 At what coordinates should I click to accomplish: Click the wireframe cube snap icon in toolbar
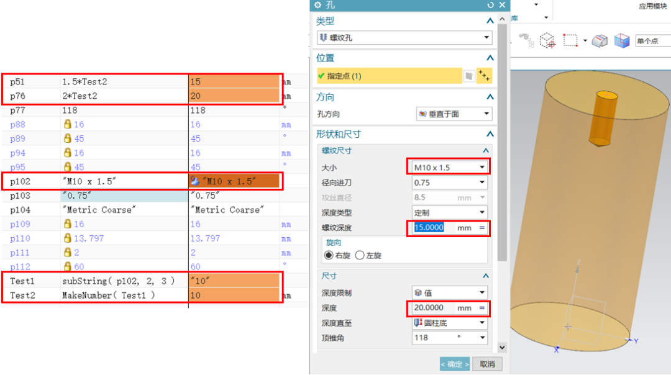547,40
